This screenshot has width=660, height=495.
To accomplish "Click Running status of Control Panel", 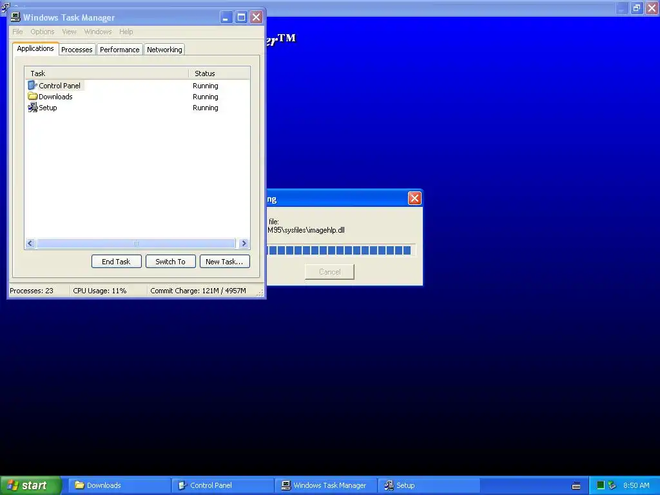I will coord(206,86).
